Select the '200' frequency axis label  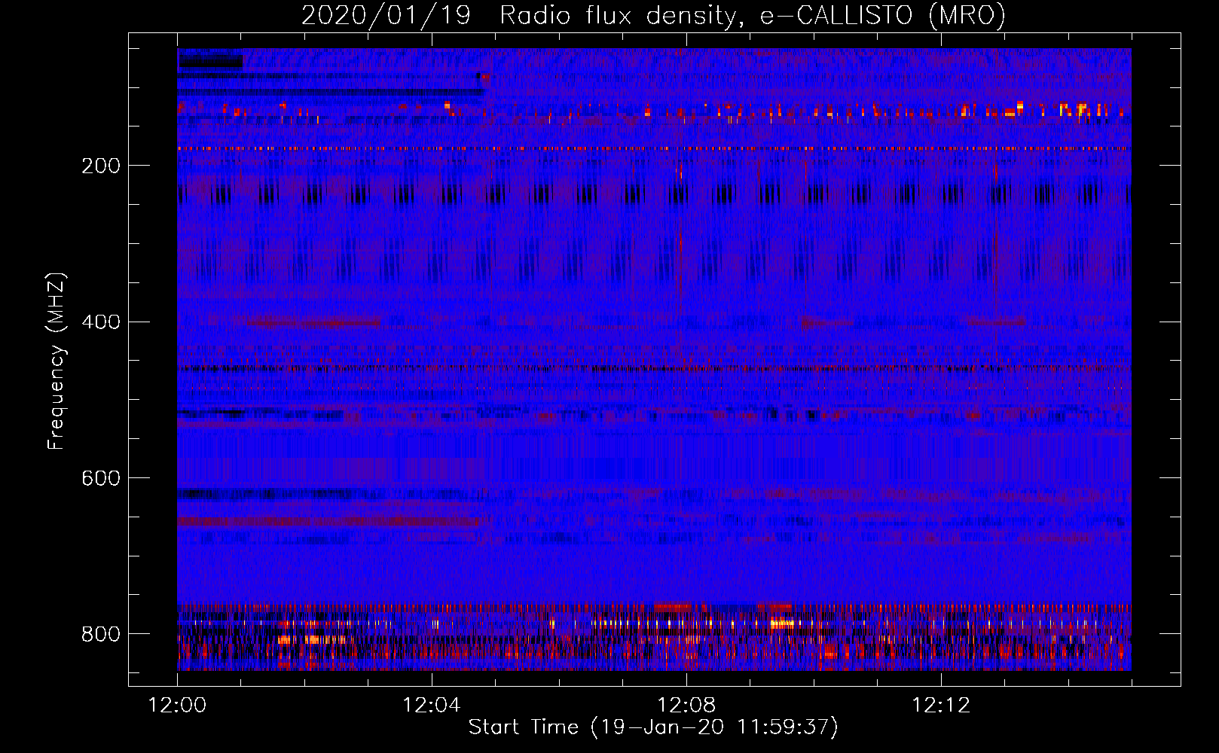(101, 166)
